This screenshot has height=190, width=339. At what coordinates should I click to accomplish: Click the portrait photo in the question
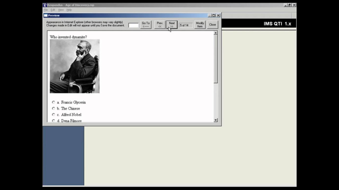click(x=75, y=66)
